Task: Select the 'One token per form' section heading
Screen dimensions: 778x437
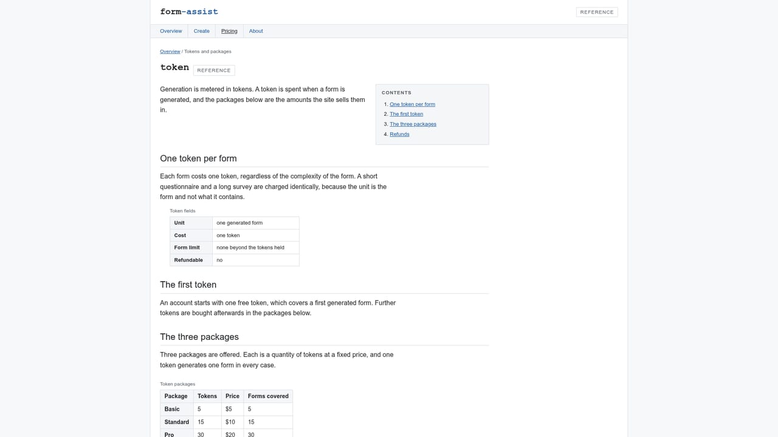Action: (x=198, y=158)
